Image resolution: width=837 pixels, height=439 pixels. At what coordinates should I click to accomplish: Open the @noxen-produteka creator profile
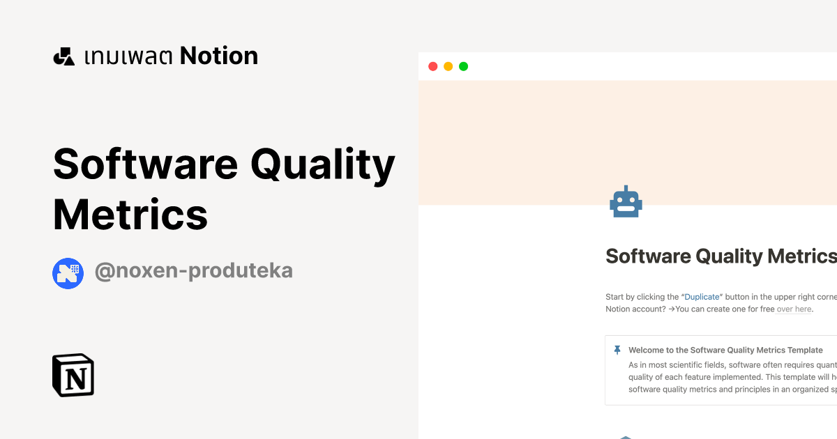(x=193, y=270)
